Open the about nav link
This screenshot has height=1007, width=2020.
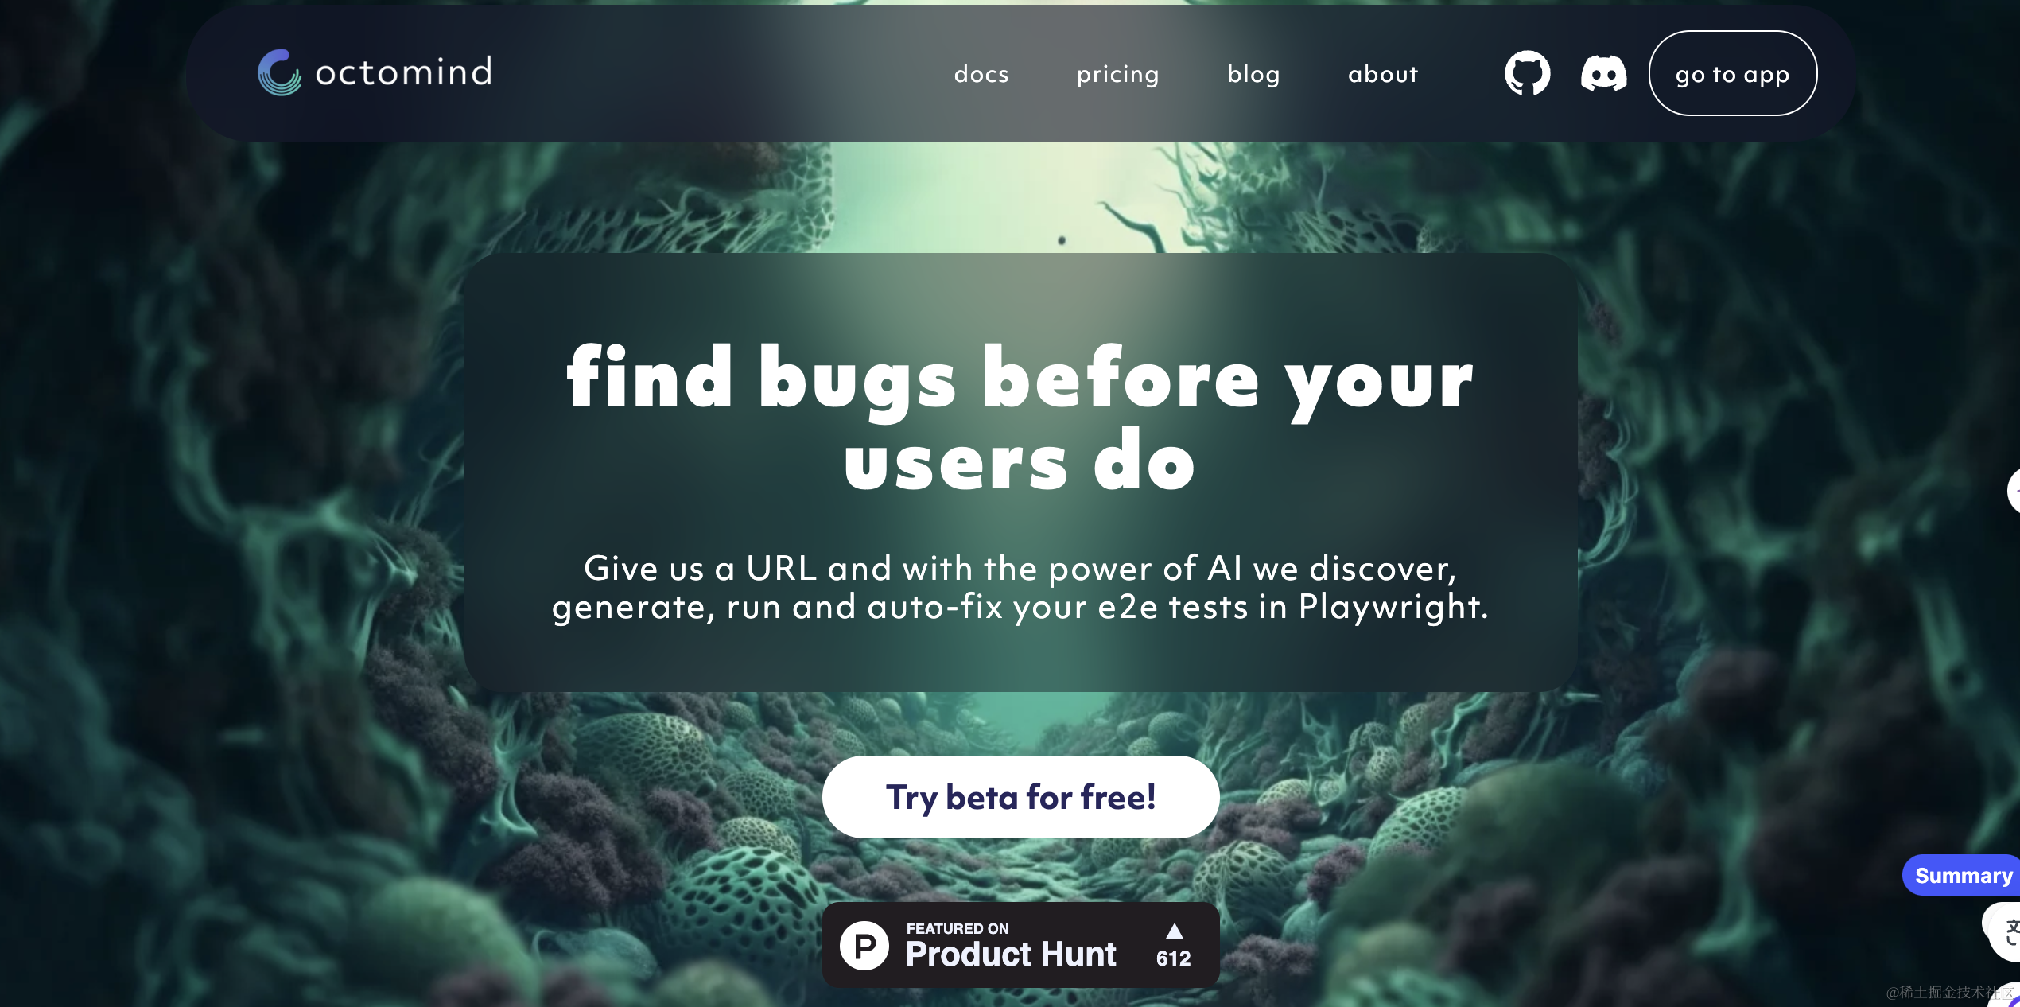1383,74
